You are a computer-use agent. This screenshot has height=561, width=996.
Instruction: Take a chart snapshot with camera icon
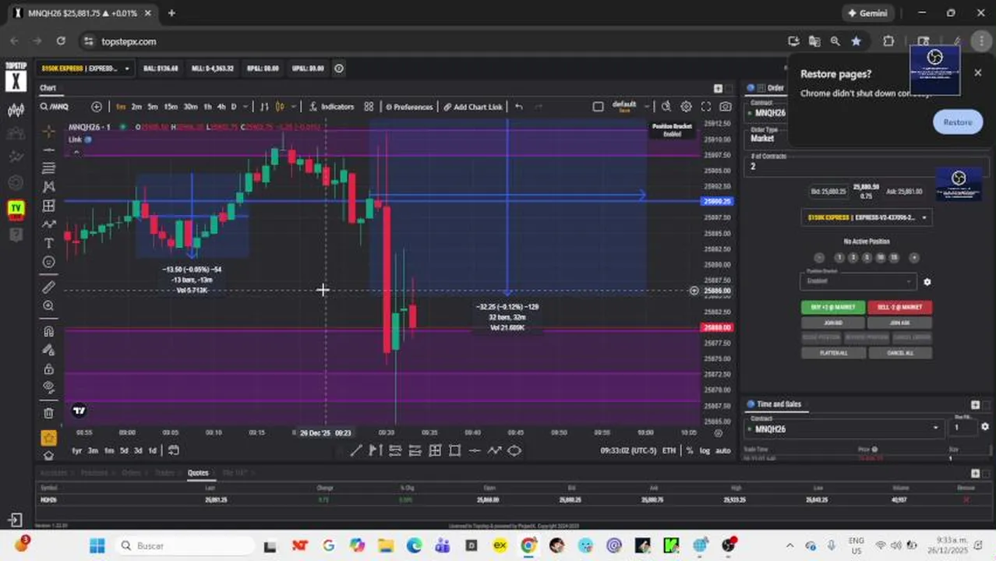coord(726,107)
